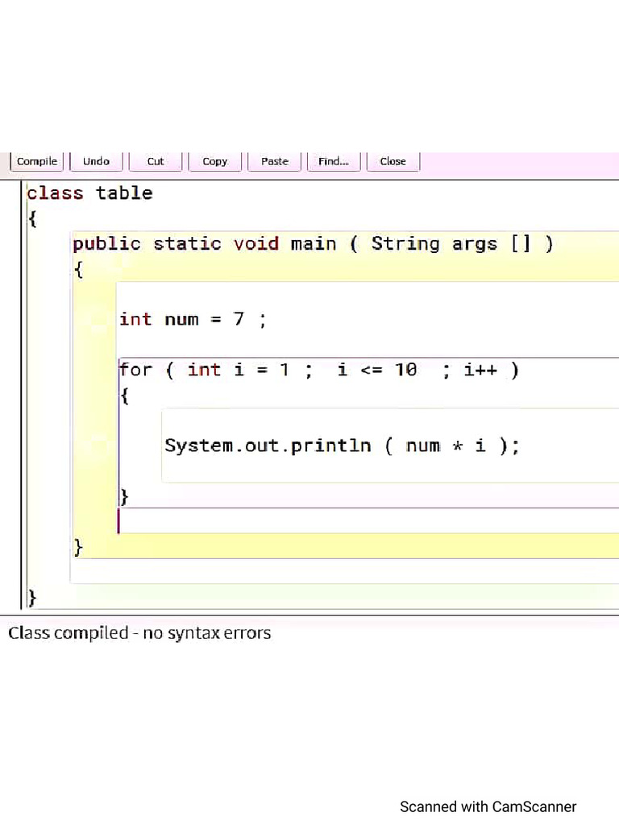Screen dimensions: 619x825
Task: Click the Undo button
Action: coord(97,161)
